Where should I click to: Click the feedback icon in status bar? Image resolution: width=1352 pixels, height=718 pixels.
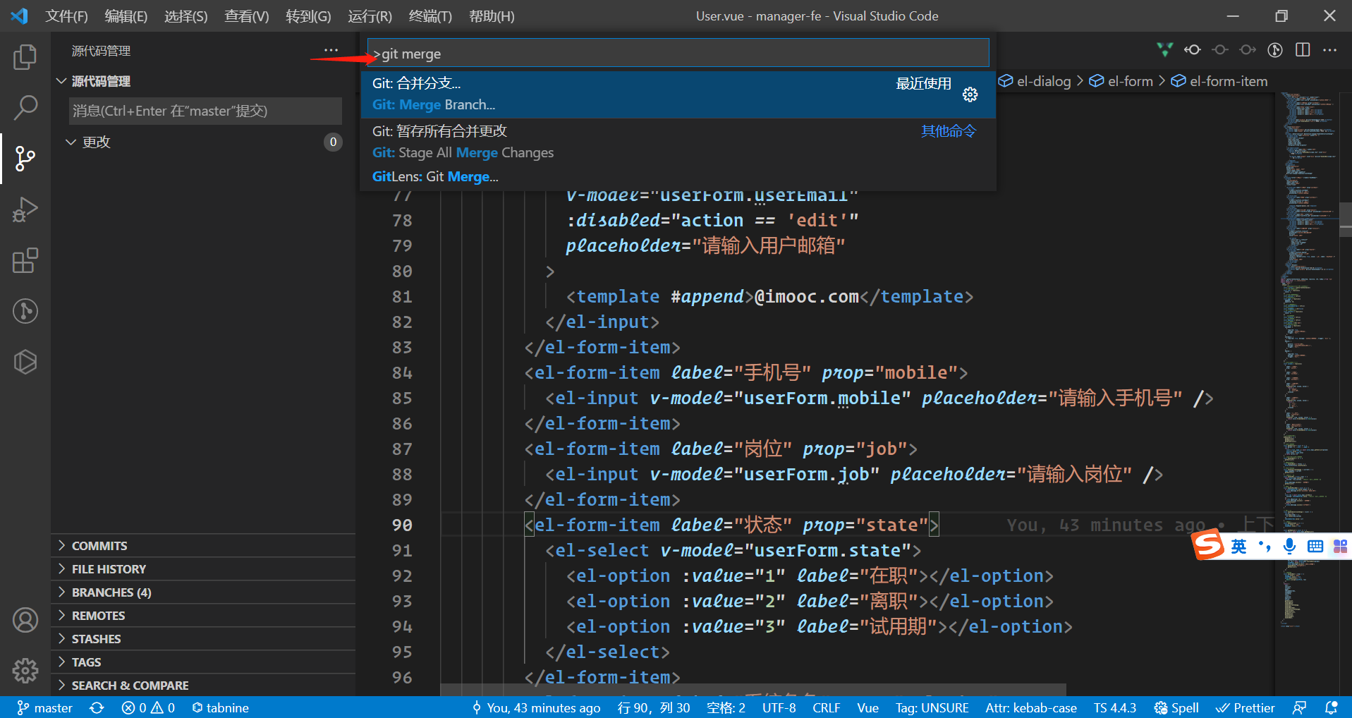coord(1300,707)
